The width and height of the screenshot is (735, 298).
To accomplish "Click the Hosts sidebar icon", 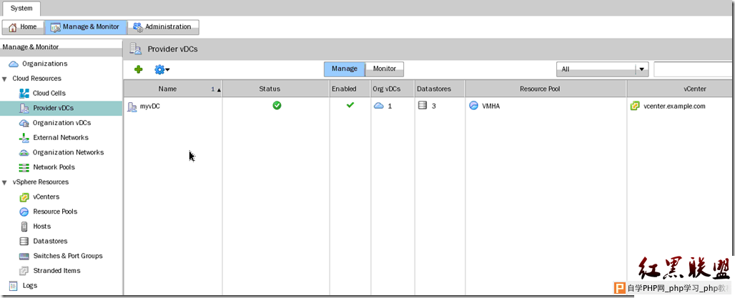I will (x=24, y=227).
